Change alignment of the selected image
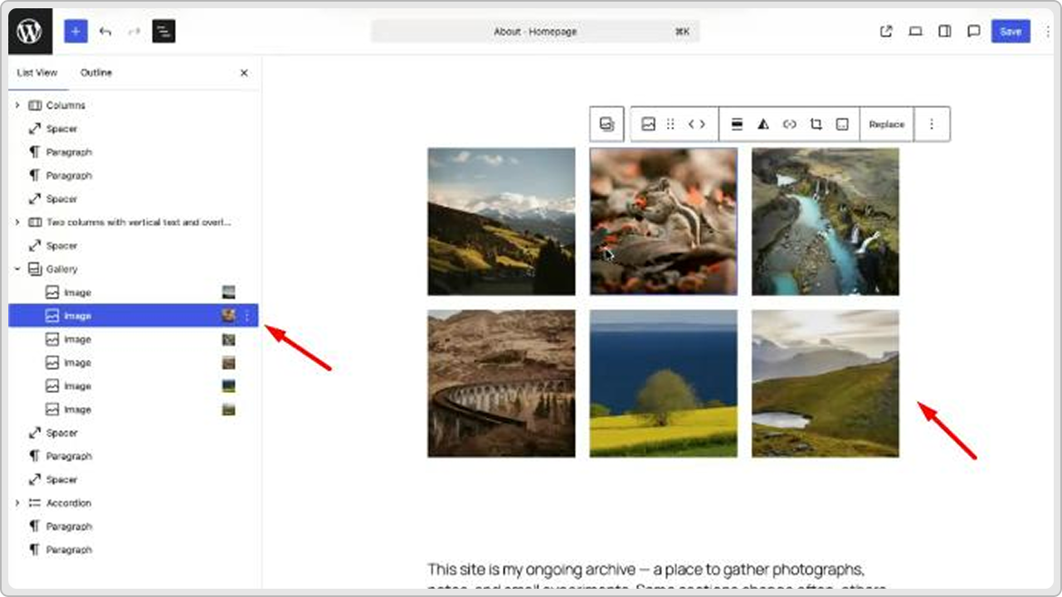1062x597 pixels. pos(737,124)
